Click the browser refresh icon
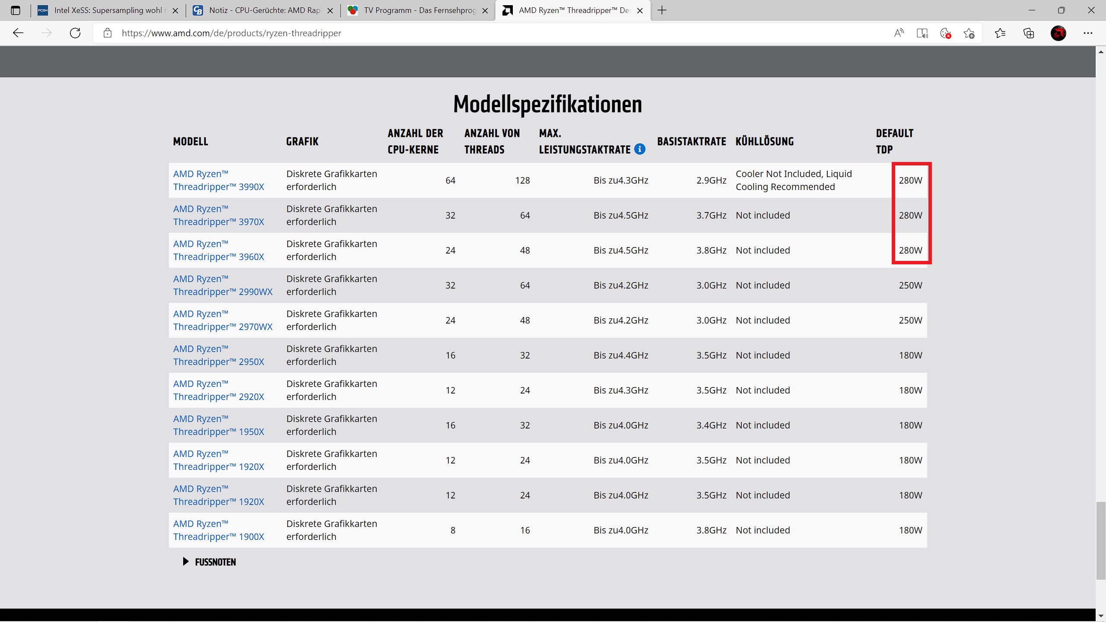 point(75,33)
